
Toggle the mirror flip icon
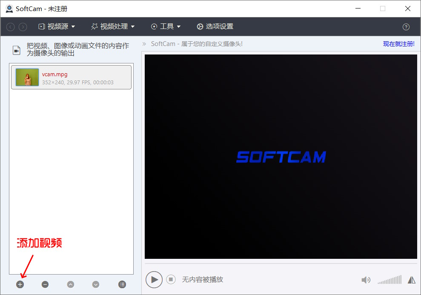[x=412, y=280]
